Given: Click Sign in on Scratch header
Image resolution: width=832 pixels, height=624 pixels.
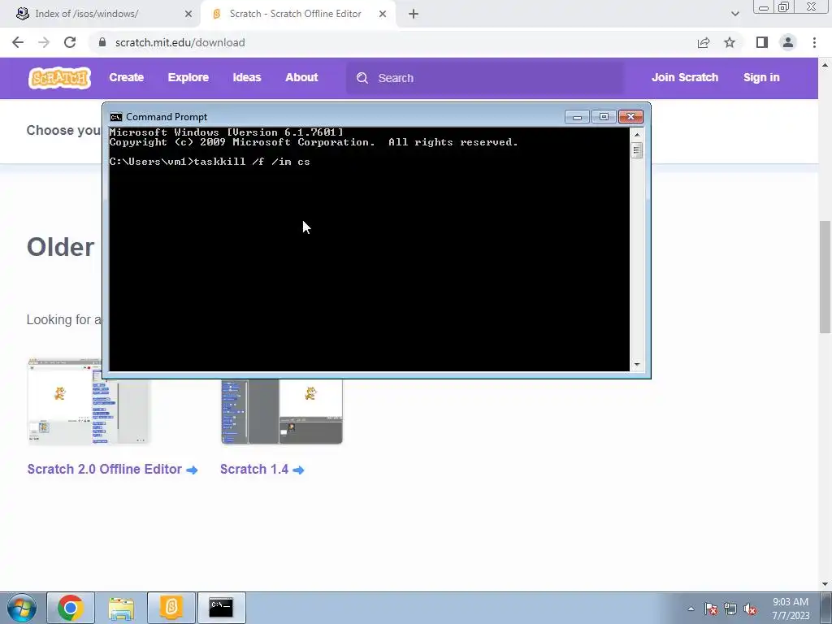Looking at the screenshot, I should tap(761, 77).
